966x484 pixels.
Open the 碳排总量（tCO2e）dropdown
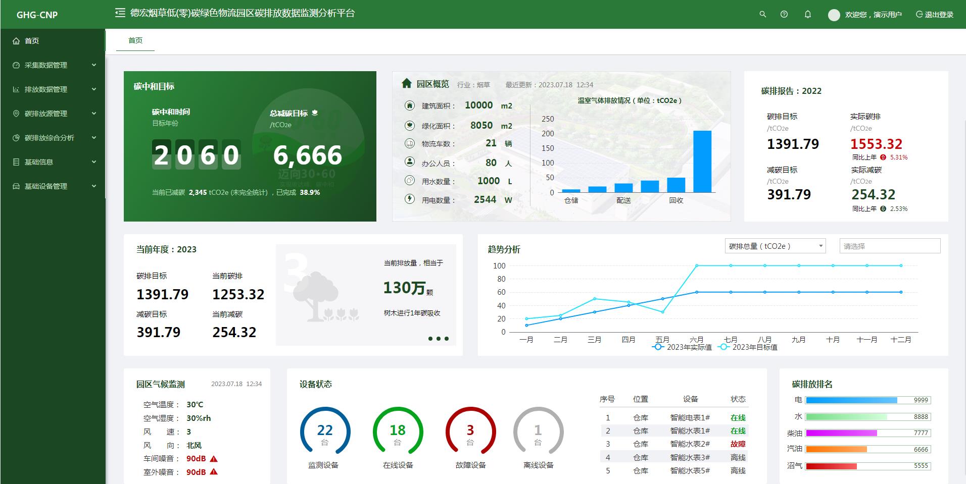pyautogui.click(x=775, y=246)
